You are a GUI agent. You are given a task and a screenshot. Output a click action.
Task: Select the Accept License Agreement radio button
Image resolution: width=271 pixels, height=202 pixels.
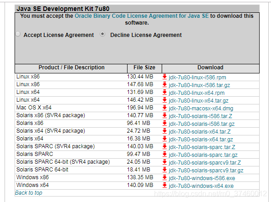click(x=18, y=34)
